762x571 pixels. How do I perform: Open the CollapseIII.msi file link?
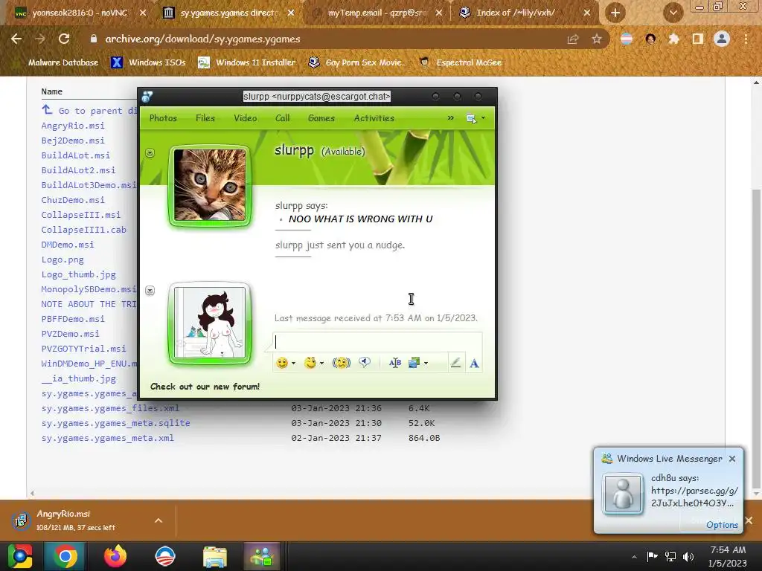pos(80,215)
